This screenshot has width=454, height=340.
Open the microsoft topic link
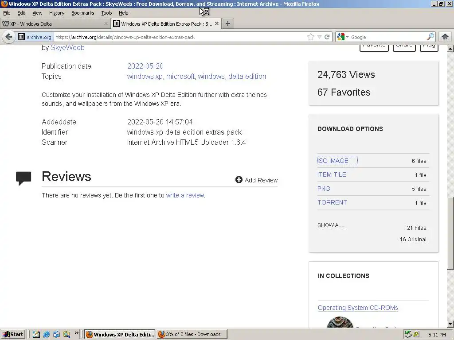pyautogui.click(x=180, y=76)
